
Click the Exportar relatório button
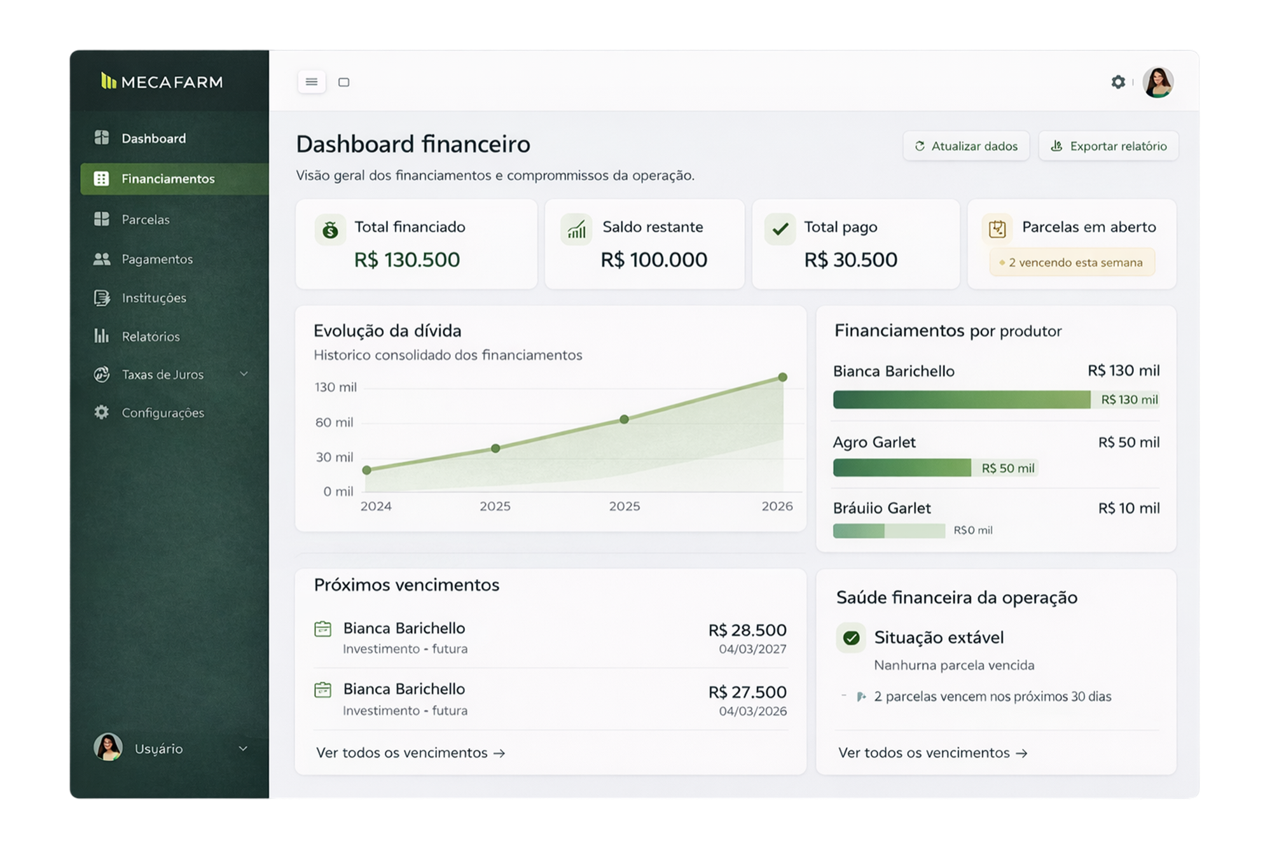point(1109,146)
